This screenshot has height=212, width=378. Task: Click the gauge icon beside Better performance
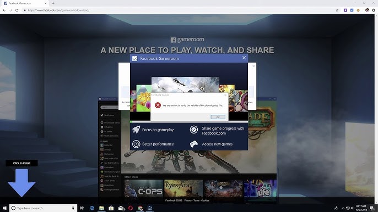(x=136, y=144)
